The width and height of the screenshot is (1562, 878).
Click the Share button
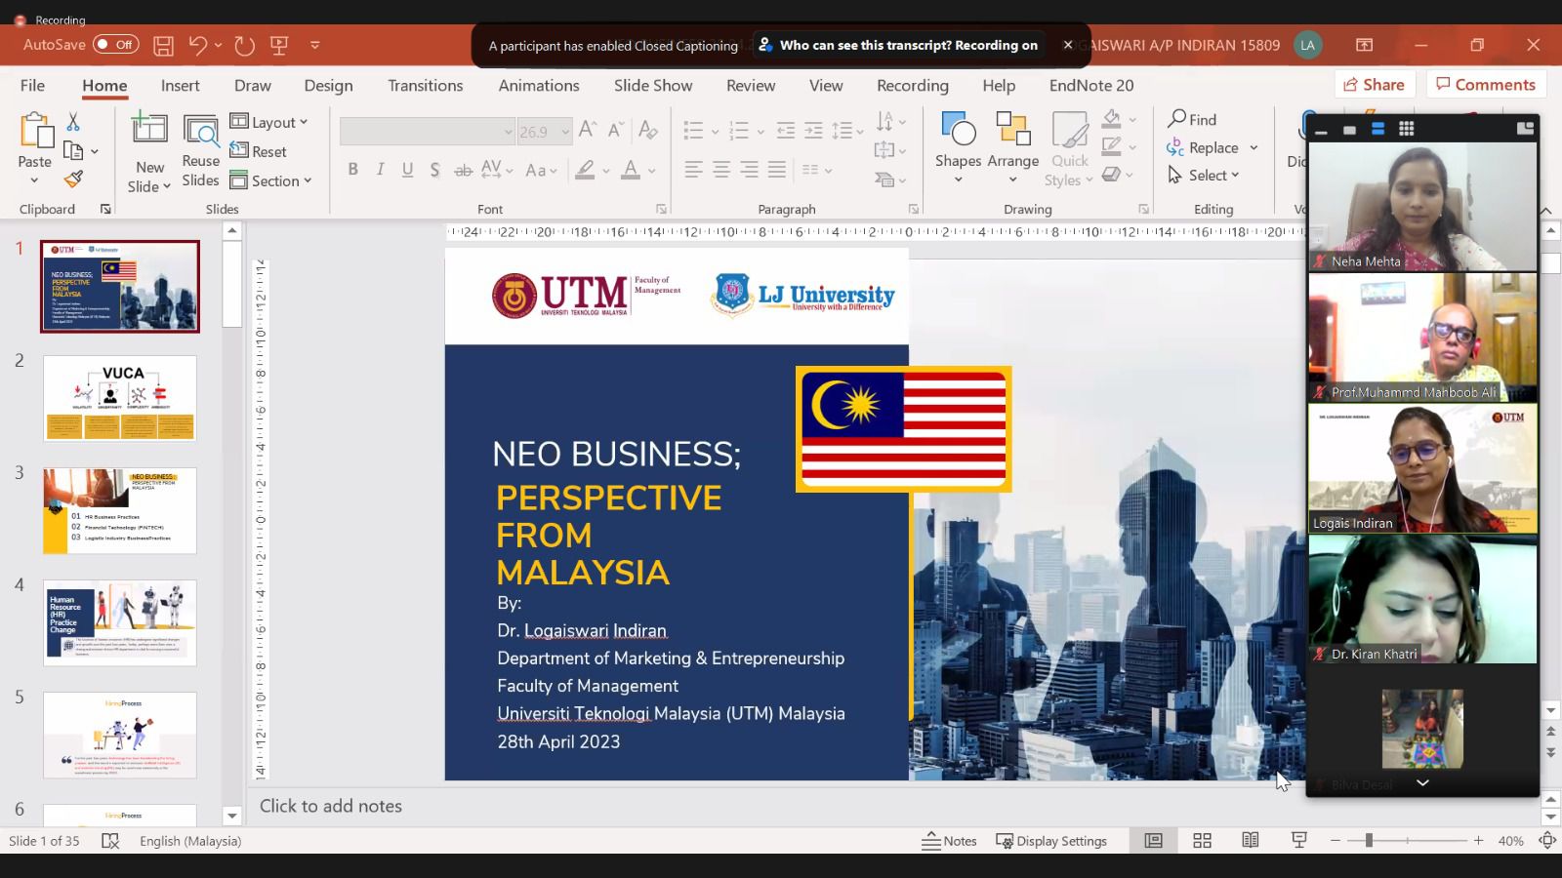coord(1373,85)
